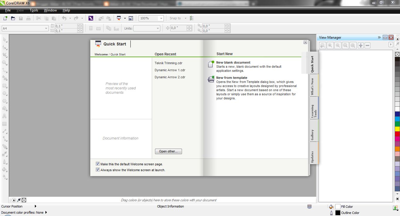Select the Shape tool in toolbox
400x216 pixels.
pos(5,47)
